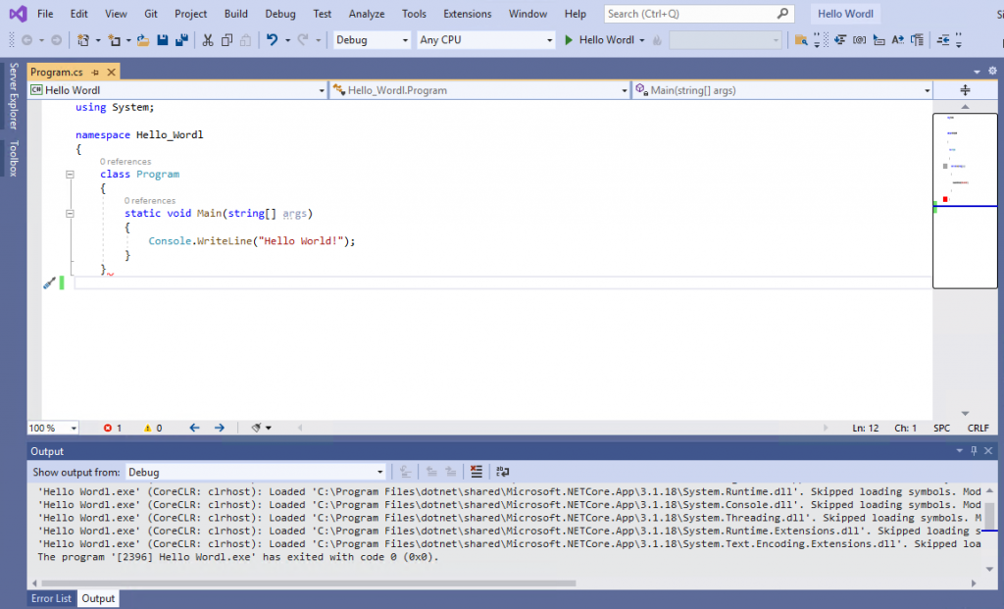Collapse the class Program code block
Viewport: 1004px width, 609px height.
pos(70,175)
